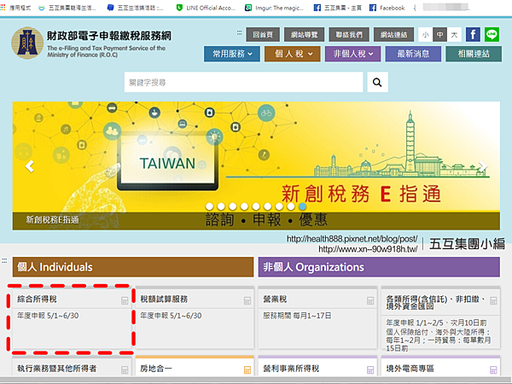Open 五互集團 - 主頁 Facebook bookmark
This screenshot has width=512, height=384.
[x=338, y=8]
